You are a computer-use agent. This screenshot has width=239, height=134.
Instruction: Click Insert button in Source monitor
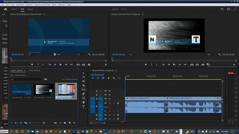click(x=78, y=64)
